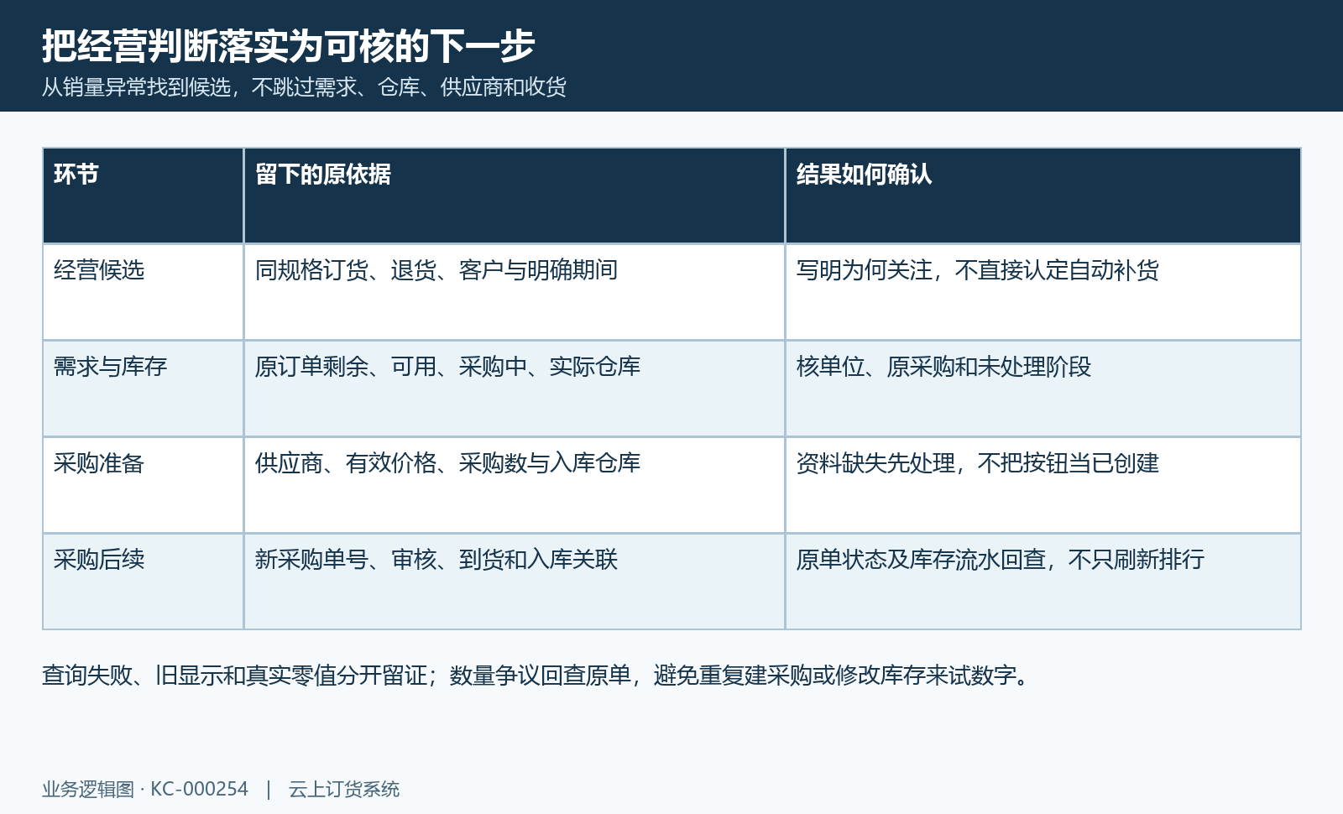Click footer text 云上订货系统
The width and height of the screenshot is (1343, 814).
[x=344, y=789]
